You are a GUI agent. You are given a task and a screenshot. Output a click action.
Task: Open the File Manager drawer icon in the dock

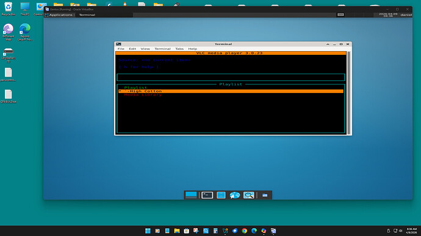pos(221,195)
